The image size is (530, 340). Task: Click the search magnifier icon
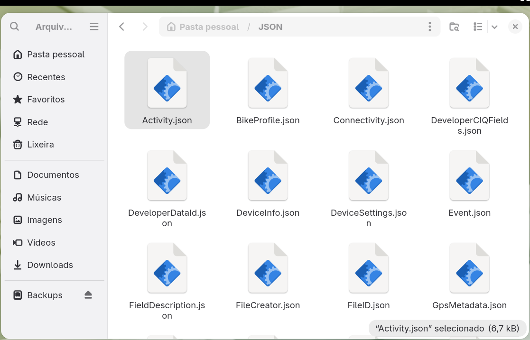pos(14,27)
